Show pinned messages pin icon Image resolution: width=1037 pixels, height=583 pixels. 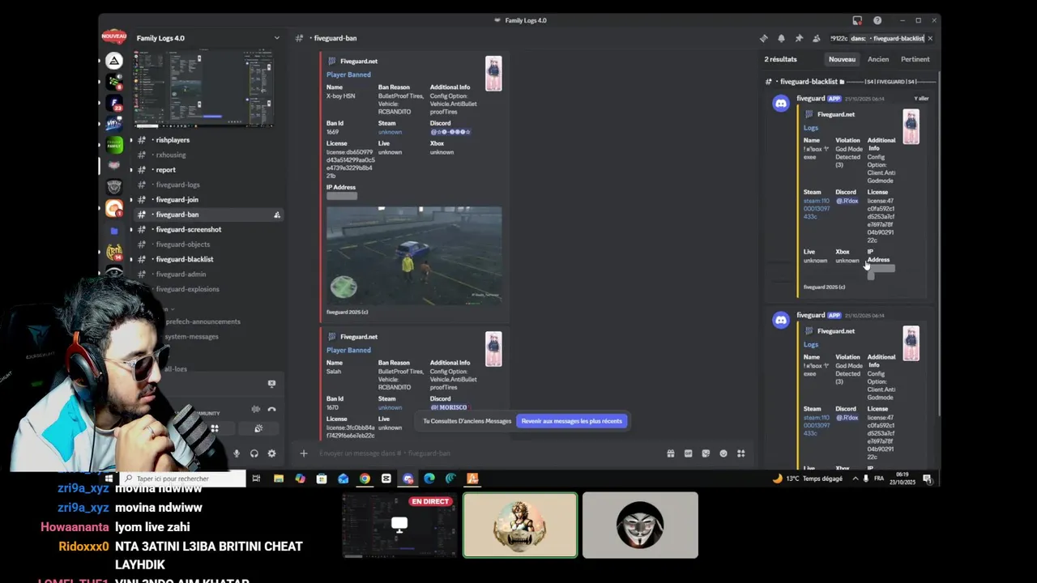(799, 38)
